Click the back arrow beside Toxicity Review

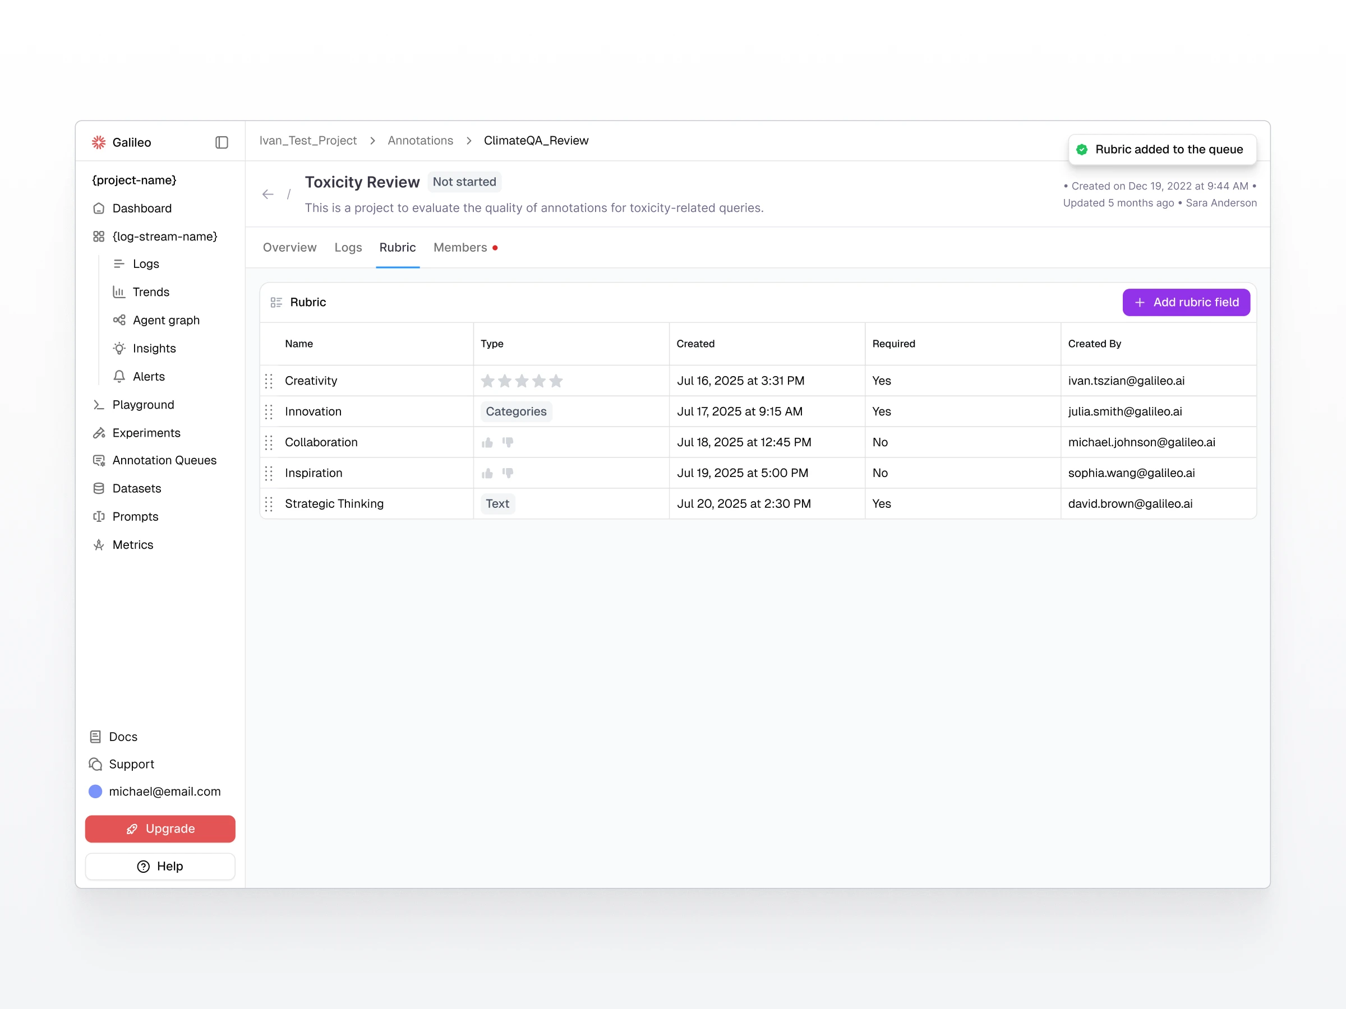pos(268,195)
